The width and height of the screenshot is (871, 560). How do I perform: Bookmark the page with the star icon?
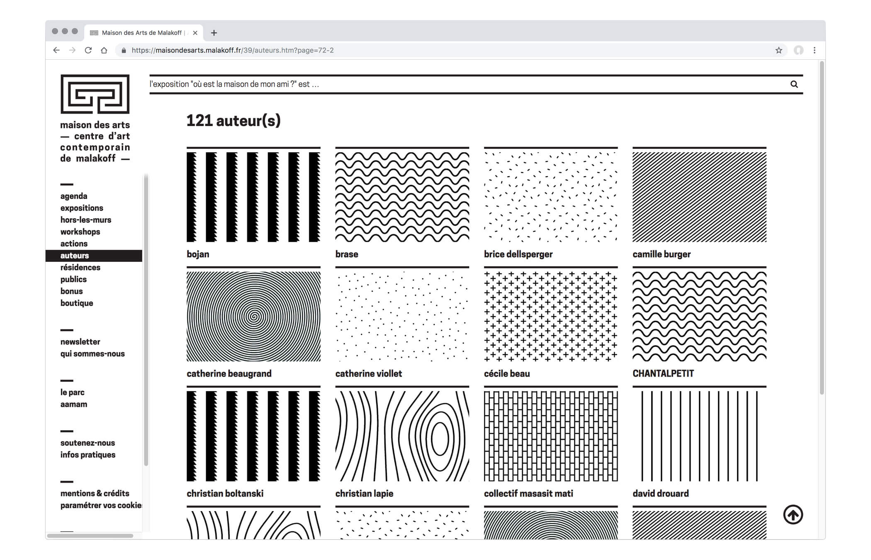pyautogui.click(x=779, y=50)
